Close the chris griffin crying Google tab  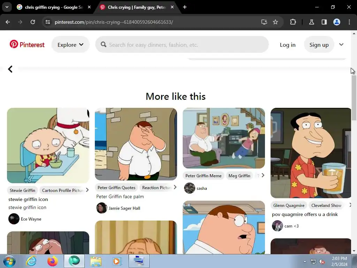point(89,7)
